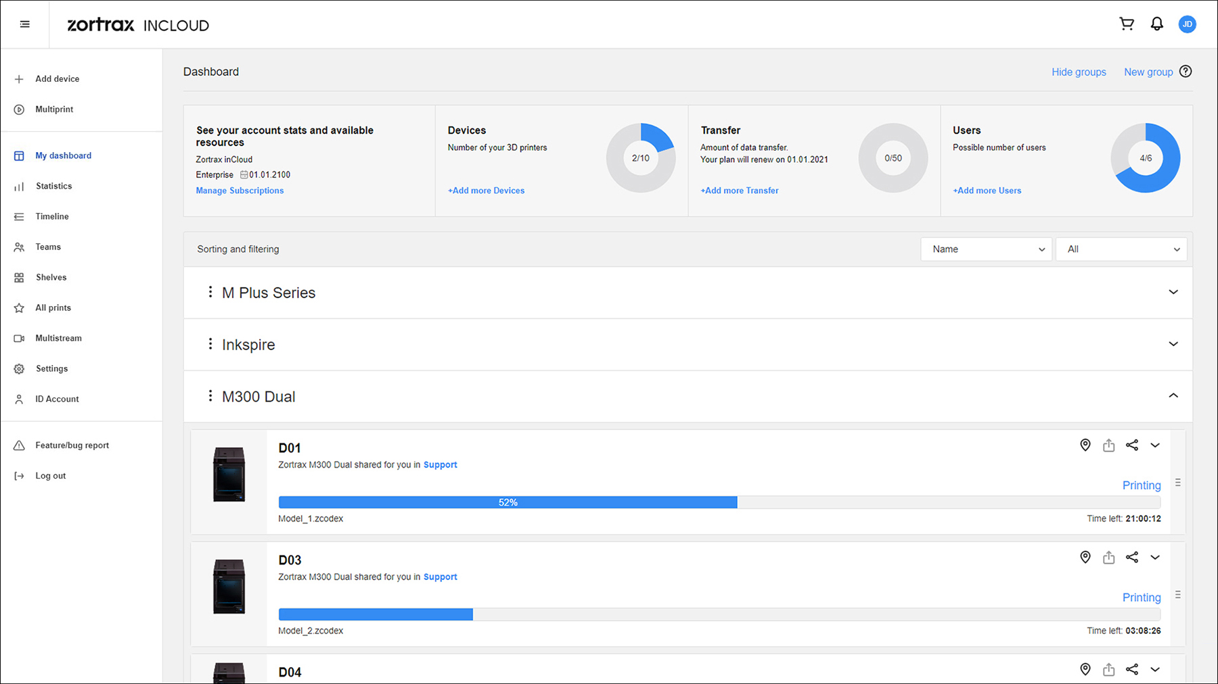Open the shopping cart icon
1218x684 pixels.
(x=1127, y=24)
